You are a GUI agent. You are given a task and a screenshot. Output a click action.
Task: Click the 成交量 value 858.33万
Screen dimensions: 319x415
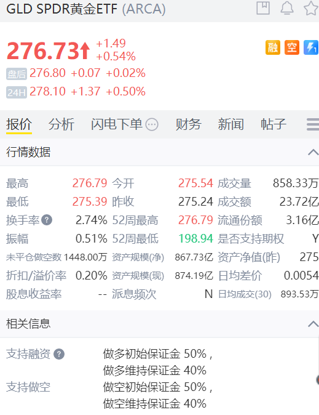[x=296, y=183]
